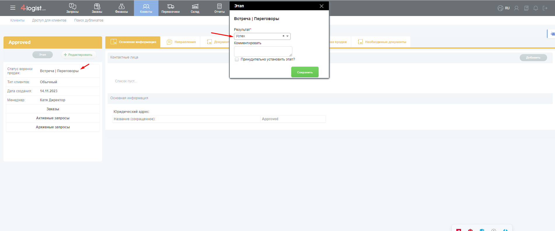This screenshot has width=555, height=231.
Task: Click the 14.11.2023 creation date
Action: point(49,91)
